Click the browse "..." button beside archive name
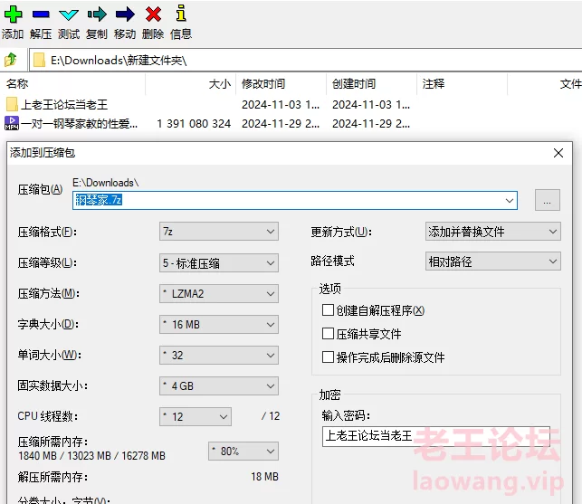The width and height of the screenshot is (582, 504). (547, 200)
